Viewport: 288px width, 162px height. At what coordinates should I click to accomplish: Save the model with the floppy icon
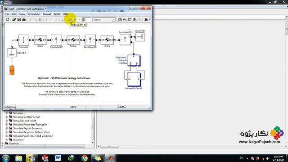point(19,19)
